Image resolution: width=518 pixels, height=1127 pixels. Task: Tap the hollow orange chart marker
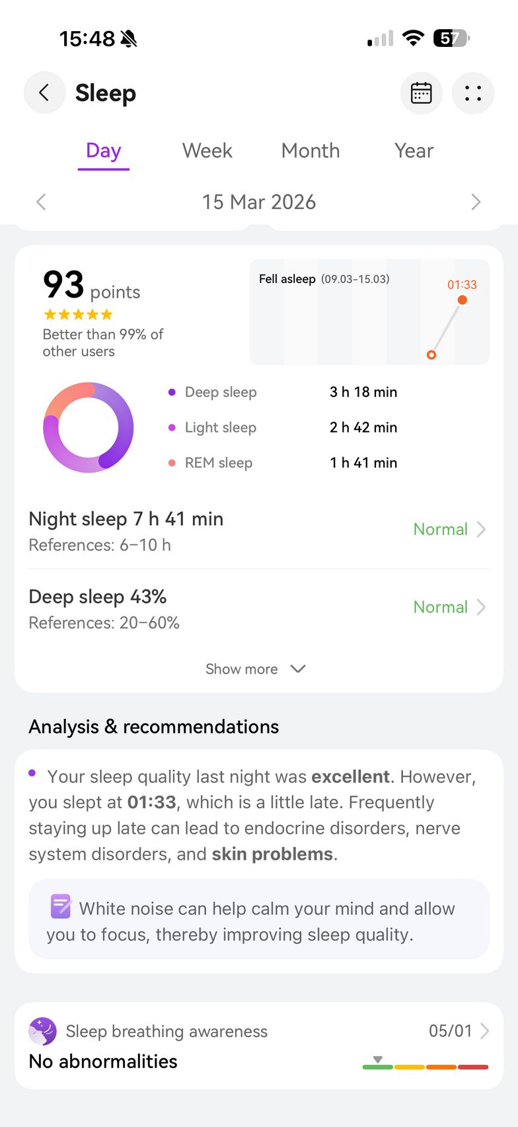point(431,355)
